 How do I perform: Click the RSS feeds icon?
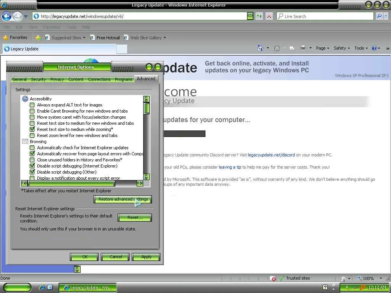click(276, 48)
